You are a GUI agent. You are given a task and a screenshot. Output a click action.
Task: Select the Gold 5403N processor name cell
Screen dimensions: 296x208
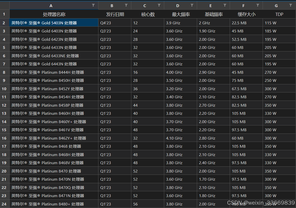[x=54, y=23]
